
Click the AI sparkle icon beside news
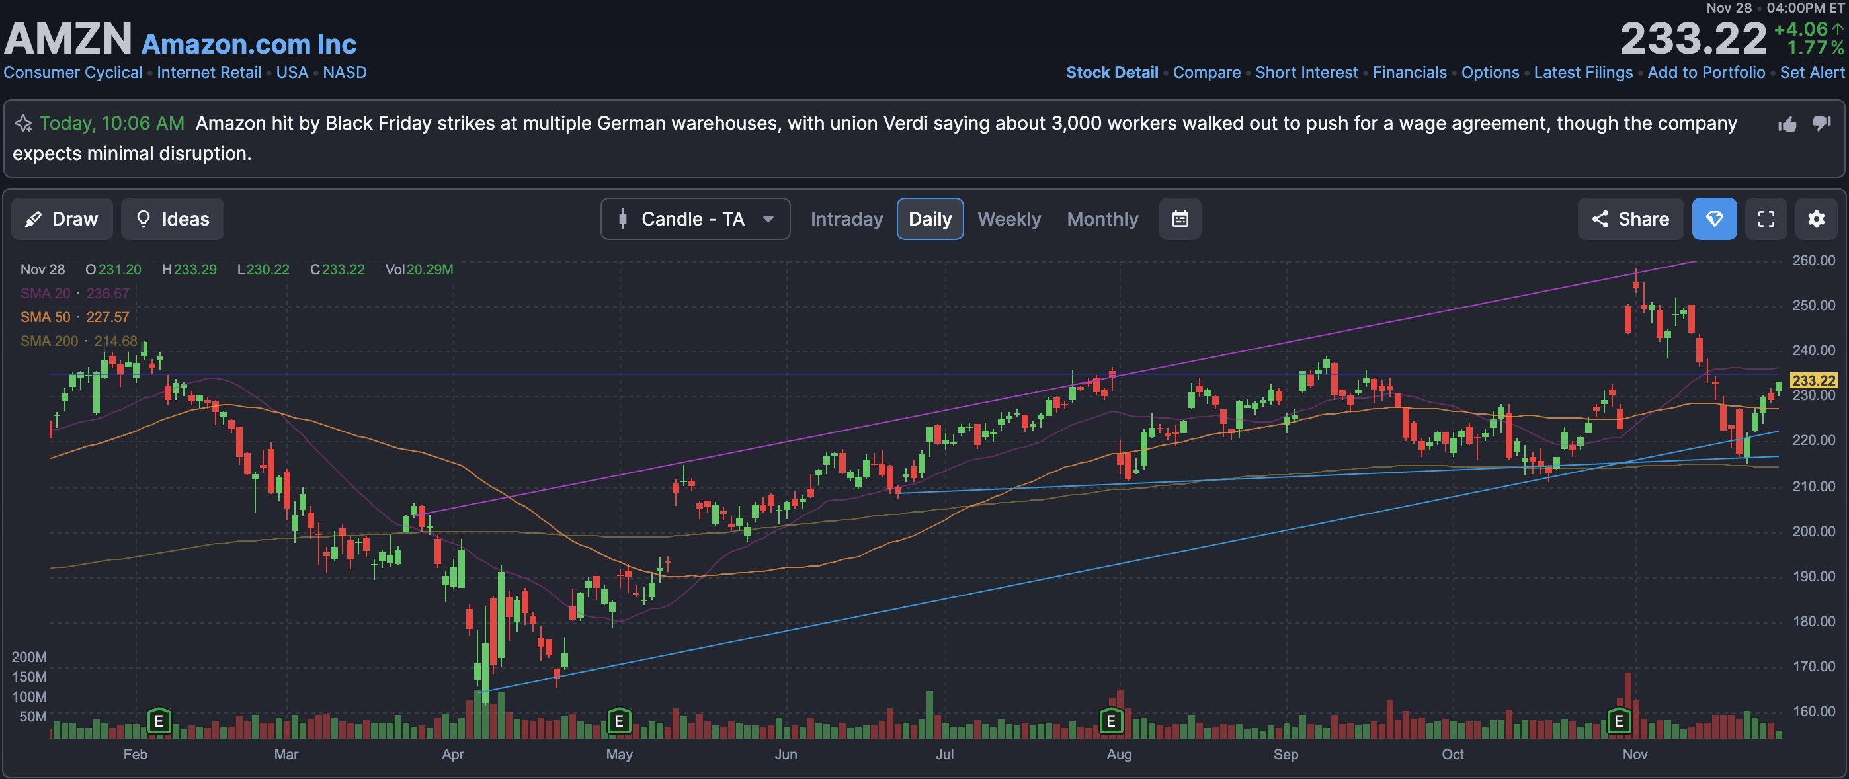tap(24, 124)
